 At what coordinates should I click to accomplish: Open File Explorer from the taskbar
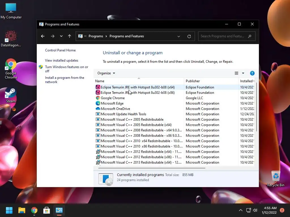point(22,210)
